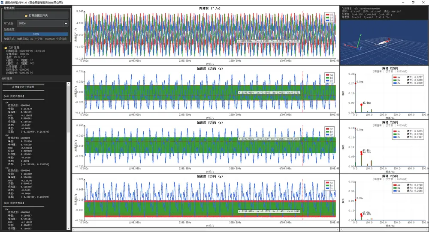Select the 总采样点 6000000 line

tap(17, 70)
